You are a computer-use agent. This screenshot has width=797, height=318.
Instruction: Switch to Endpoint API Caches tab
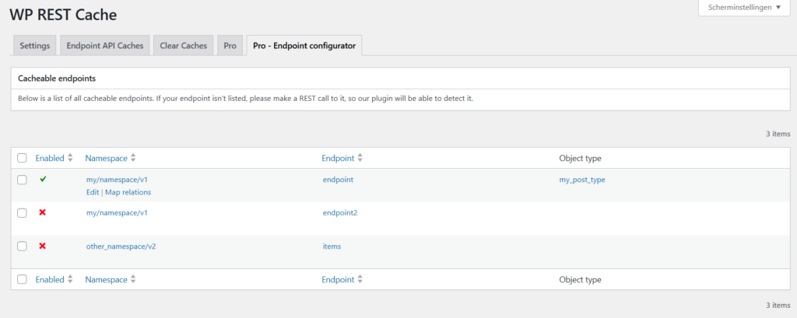pos(105,45)
